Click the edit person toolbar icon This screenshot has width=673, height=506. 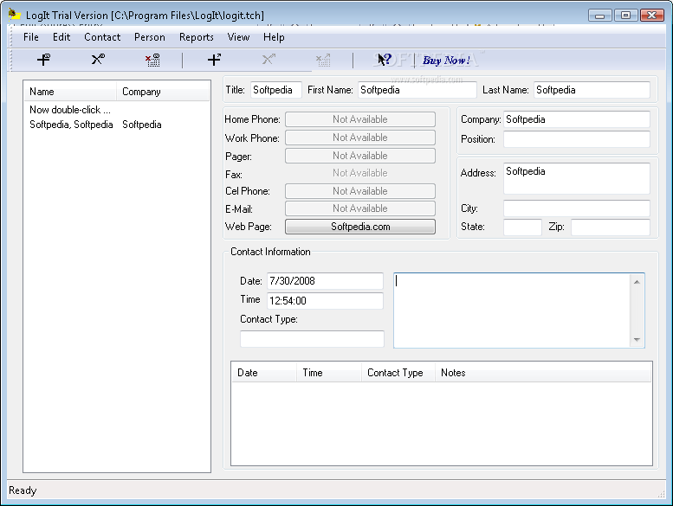pyautogui.click(x=98, y=59)
